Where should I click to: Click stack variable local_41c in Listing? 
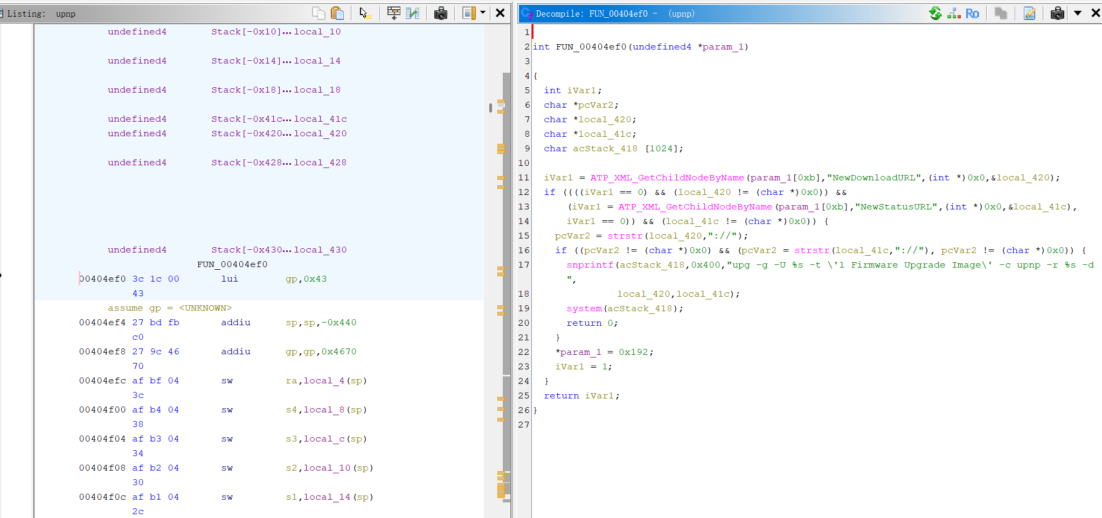pos(321,118)
